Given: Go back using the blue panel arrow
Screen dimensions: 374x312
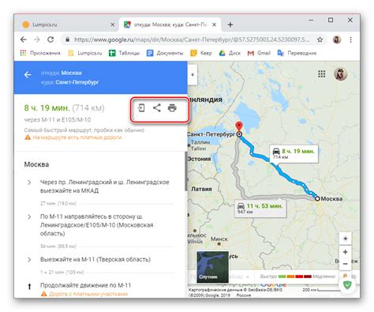Looking at the screenshot, I should (x=28, y=75).
